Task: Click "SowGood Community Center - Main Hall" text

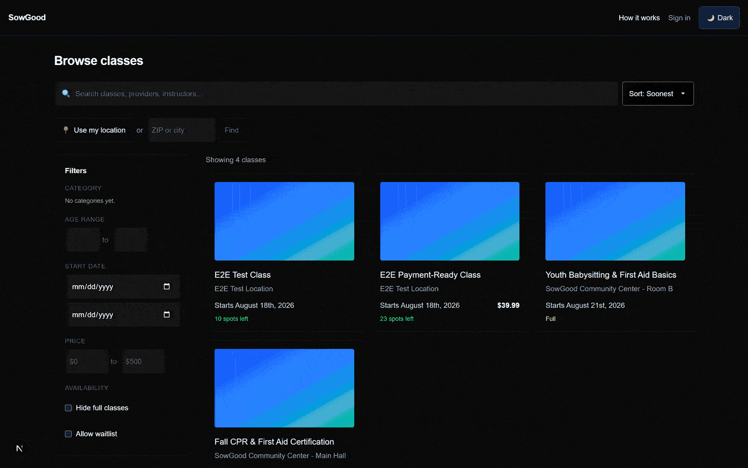Action: pyautogui.click(x=280, y=456)
